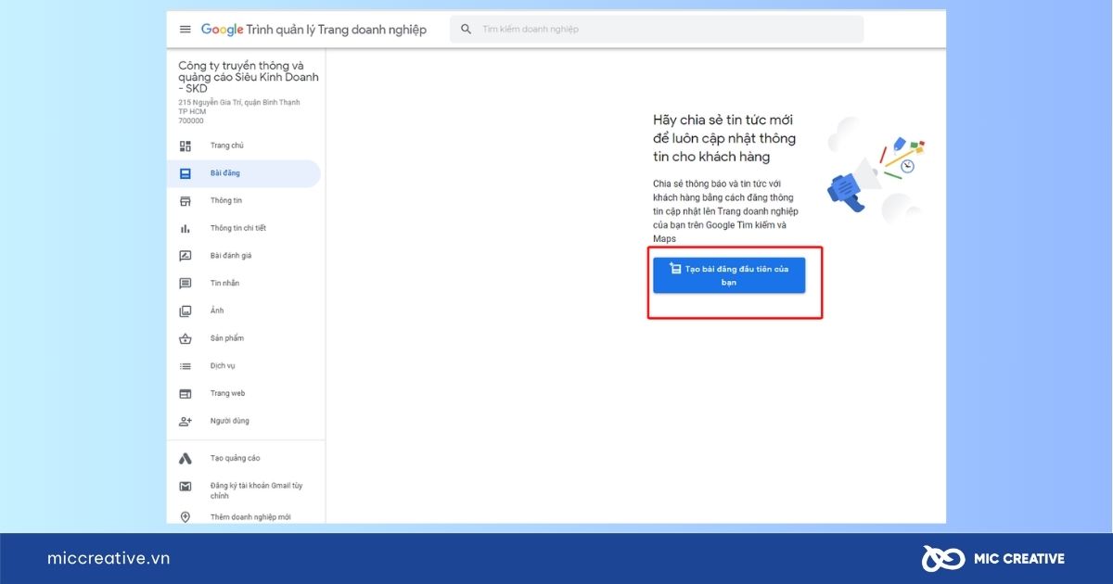
Task: Click 'Tạo bài đăng đầu tiên của bạn' button
Action: click(x=729, y=275)
